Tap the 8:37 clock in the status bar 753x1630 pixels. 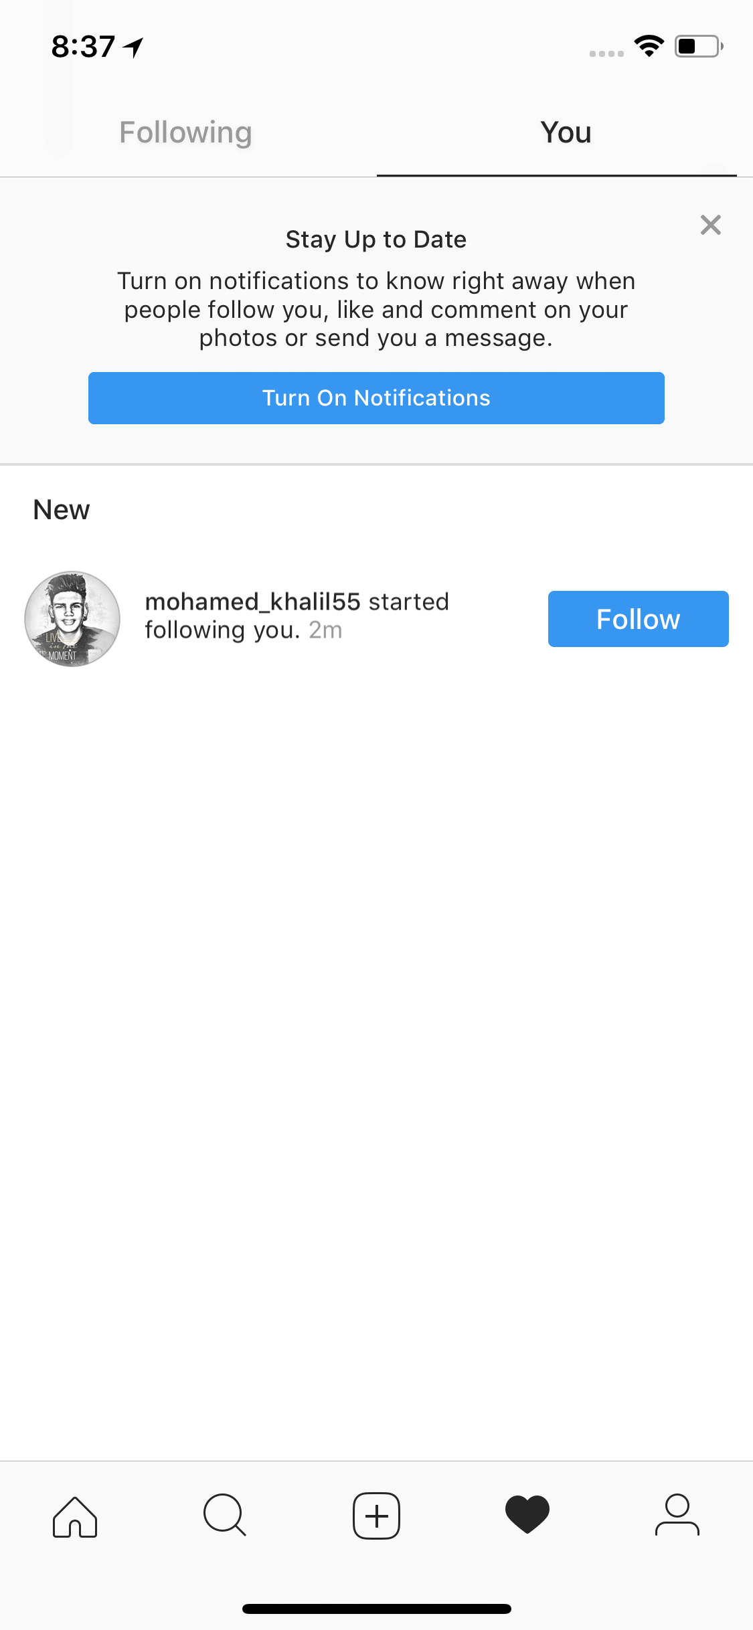(x=83, y=47)
